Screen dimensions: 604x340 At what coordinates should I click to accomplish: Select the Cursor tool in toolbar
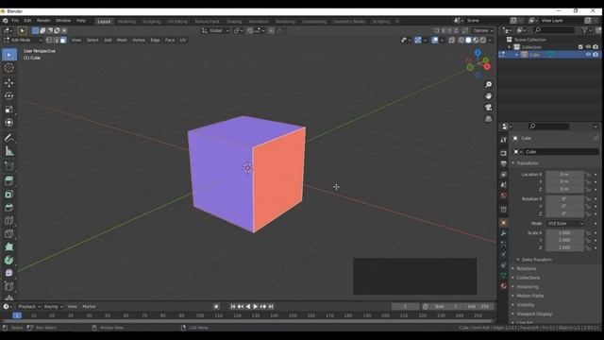(x=9, y=68)
